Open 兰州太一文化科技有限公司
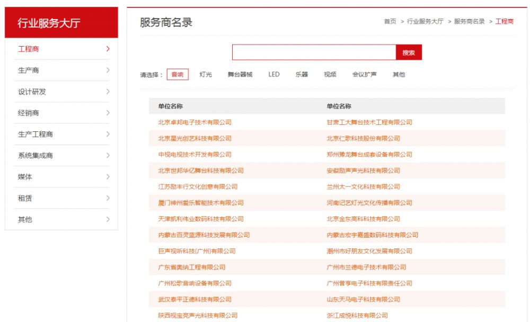The width and height of the screenshot is (530, 322). (x=364, y=187)
